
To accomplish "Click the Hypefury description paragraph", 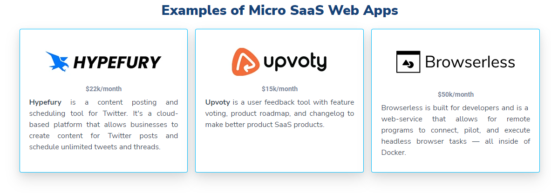I will [x=104, y=125].
